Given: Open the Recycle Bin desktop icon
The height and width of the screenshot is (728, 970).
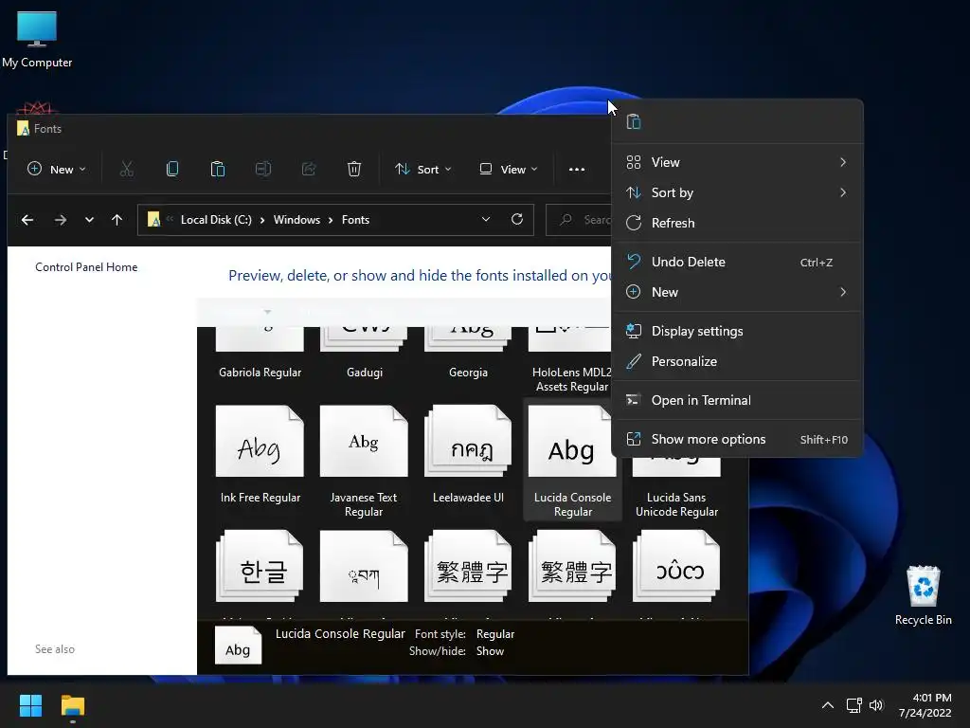Looking at the screenshot, I should 923,595.
